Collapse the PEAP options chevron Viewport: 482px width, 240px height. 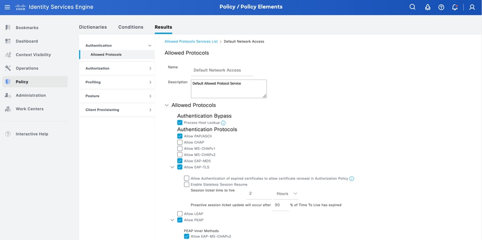click(172, 220)
